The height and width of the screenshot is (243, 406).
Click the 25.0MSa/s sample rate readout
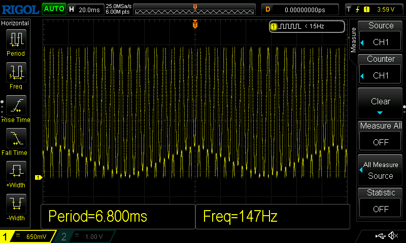pos(119,6)
